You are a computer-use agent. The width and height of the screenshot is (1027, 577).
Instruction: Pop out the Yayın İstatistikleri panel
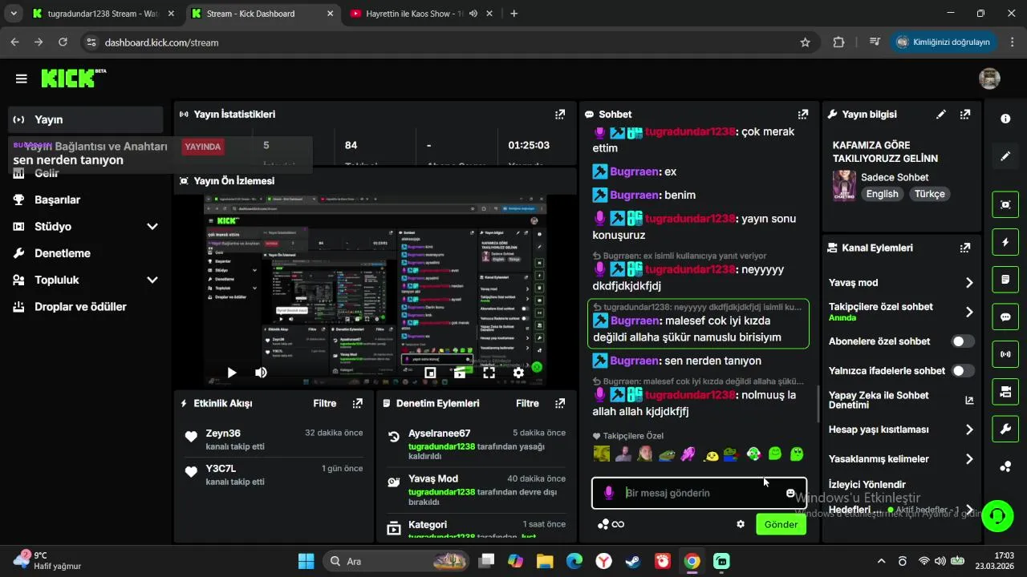pos(560,115)
